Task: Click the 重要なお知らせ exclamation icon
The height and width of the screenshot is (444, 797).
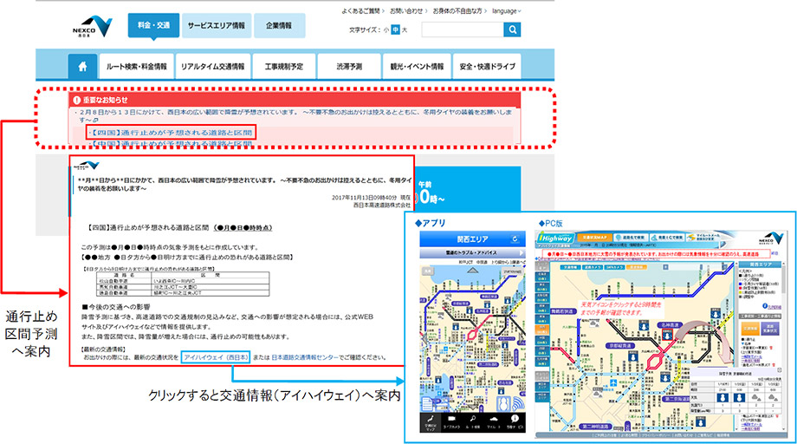Action: (77, 101)
